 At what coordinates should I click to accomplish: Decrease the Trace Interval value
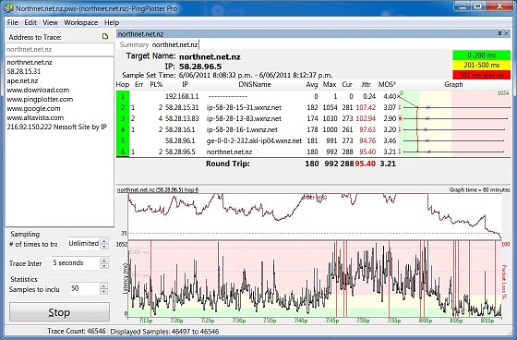(104, 266)
